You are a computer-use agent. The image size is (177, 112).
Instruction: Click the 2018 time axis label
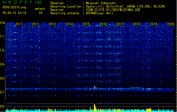(137, 24)
